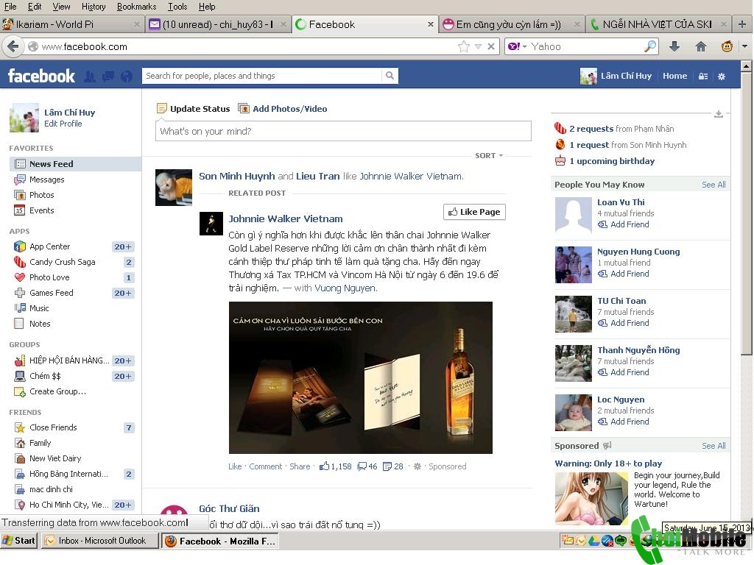Image resolution: width=754 pixels, height=565 pixels.
Task: Bookmark this page with the star icon
Action: click(464, 46)
